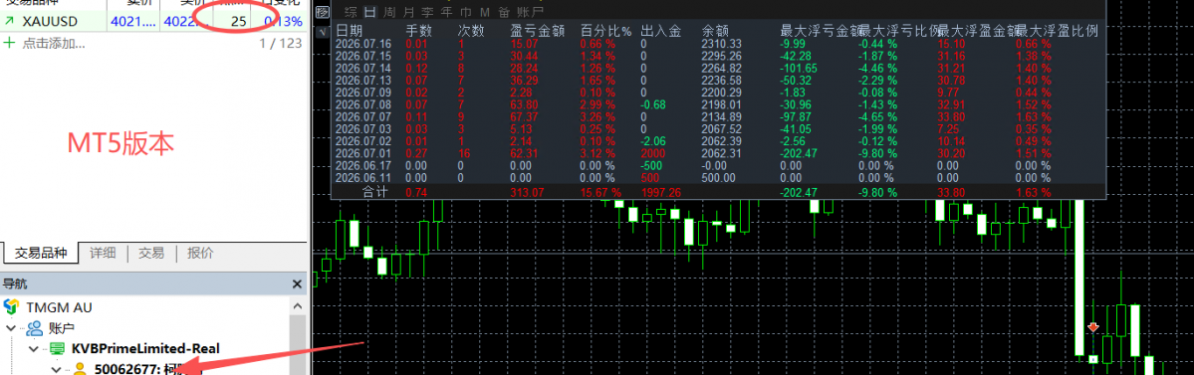Screen dimensions: 1194x375
Task: Select the 账户 label in navigator
Action: (x=61, y=328)
